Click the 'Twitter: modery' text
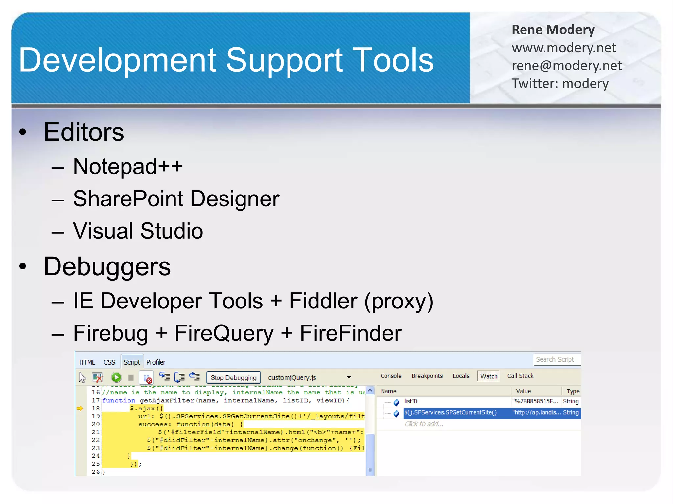673x504 pixels. click(x=560, y=84)
